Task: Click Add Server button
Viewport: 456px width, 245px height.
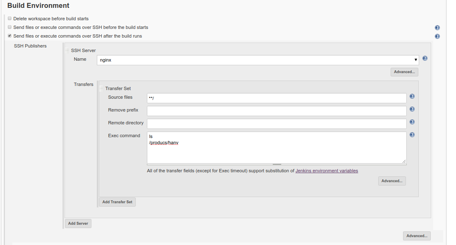Action: point(78,224)
